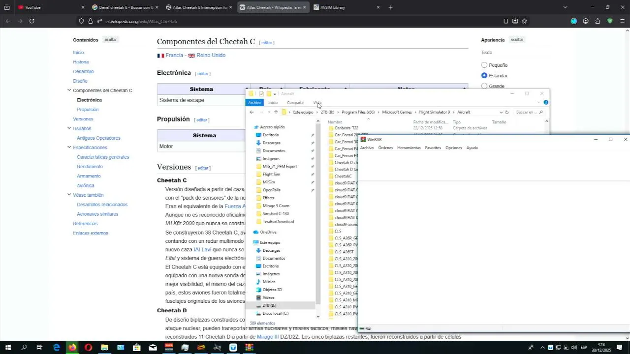Refresh Explorer folder view

[507, 112]
